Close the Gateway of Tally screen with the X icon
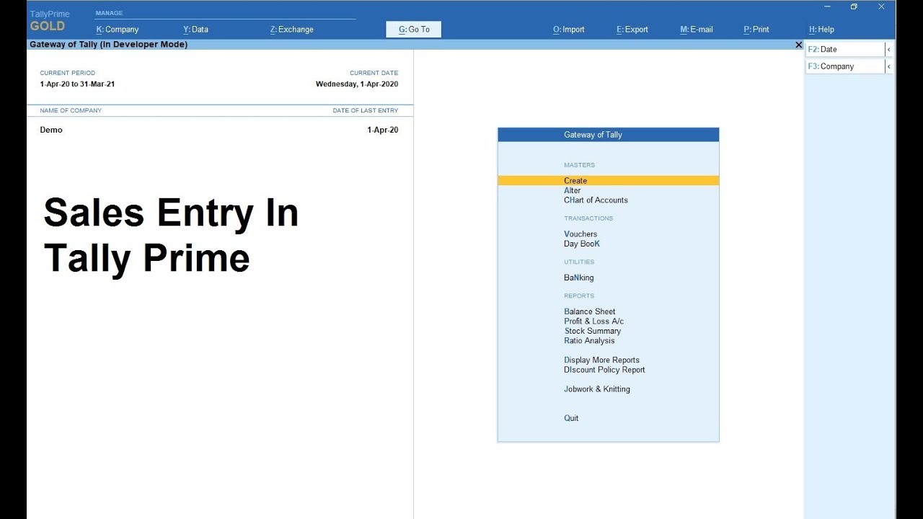 [798, 45]
